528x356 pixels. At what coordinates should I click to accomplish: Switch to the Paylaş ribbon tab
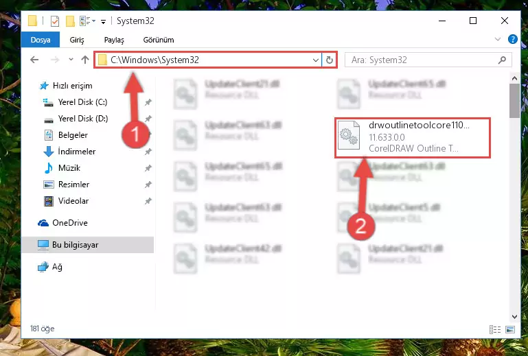[x=114, y=40]
